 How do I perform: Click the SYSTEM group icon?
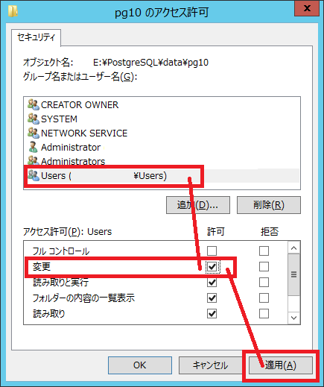(34, 119)
